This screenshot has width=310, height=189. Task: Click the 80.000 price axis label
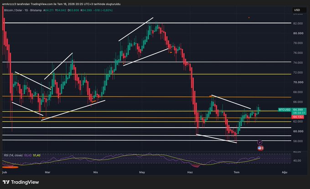click(x=298, y=33)
